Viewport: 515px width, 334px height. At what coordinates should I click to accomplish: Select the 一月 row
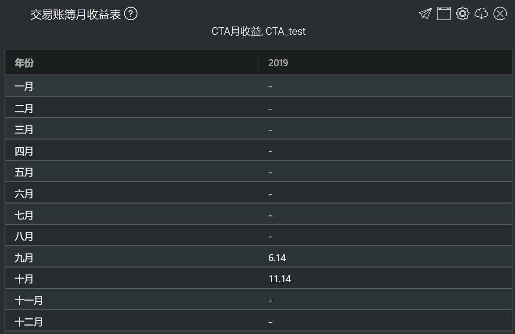tap(259, 86)
